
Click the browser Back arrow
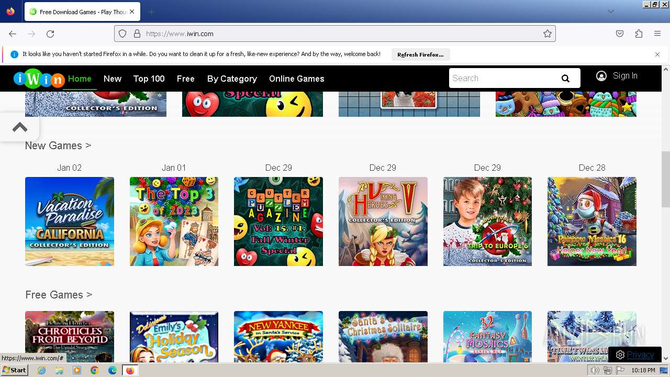tap(13, 34)
